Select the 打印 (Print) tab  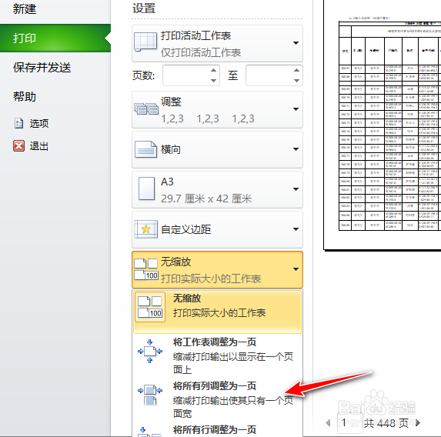pos(55,38)
